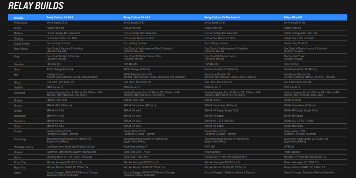Click the Stem row label
This screenshot has height=178, width=356.
pos(17,70)
